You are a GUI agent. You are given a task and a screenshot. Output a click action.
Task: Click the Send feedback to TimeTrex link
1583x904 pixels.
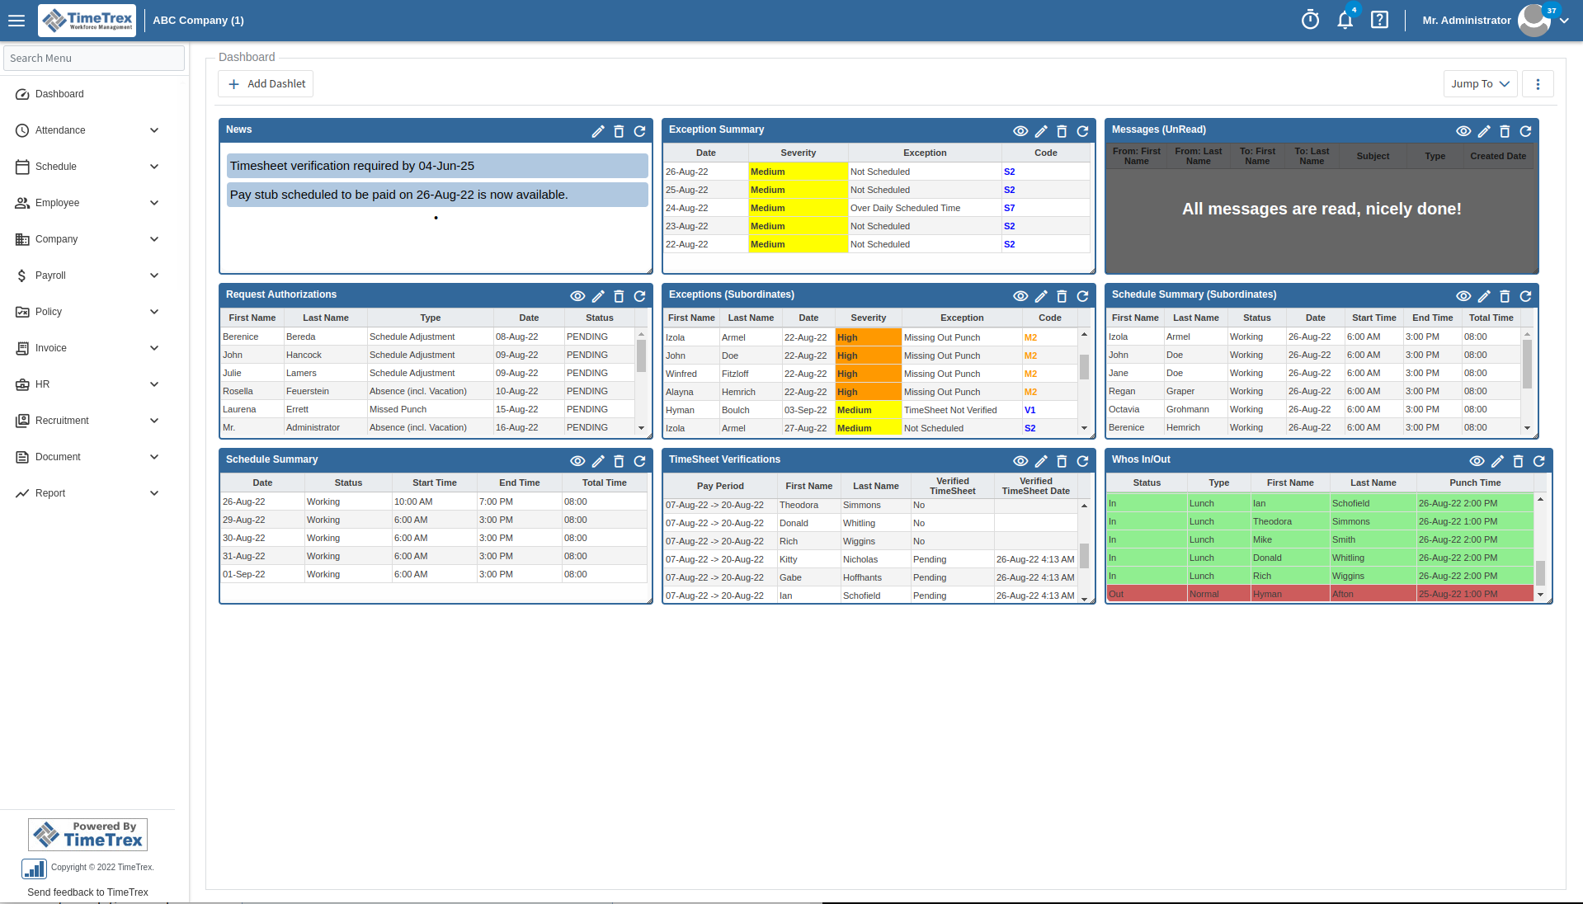(x=87, y=892)
